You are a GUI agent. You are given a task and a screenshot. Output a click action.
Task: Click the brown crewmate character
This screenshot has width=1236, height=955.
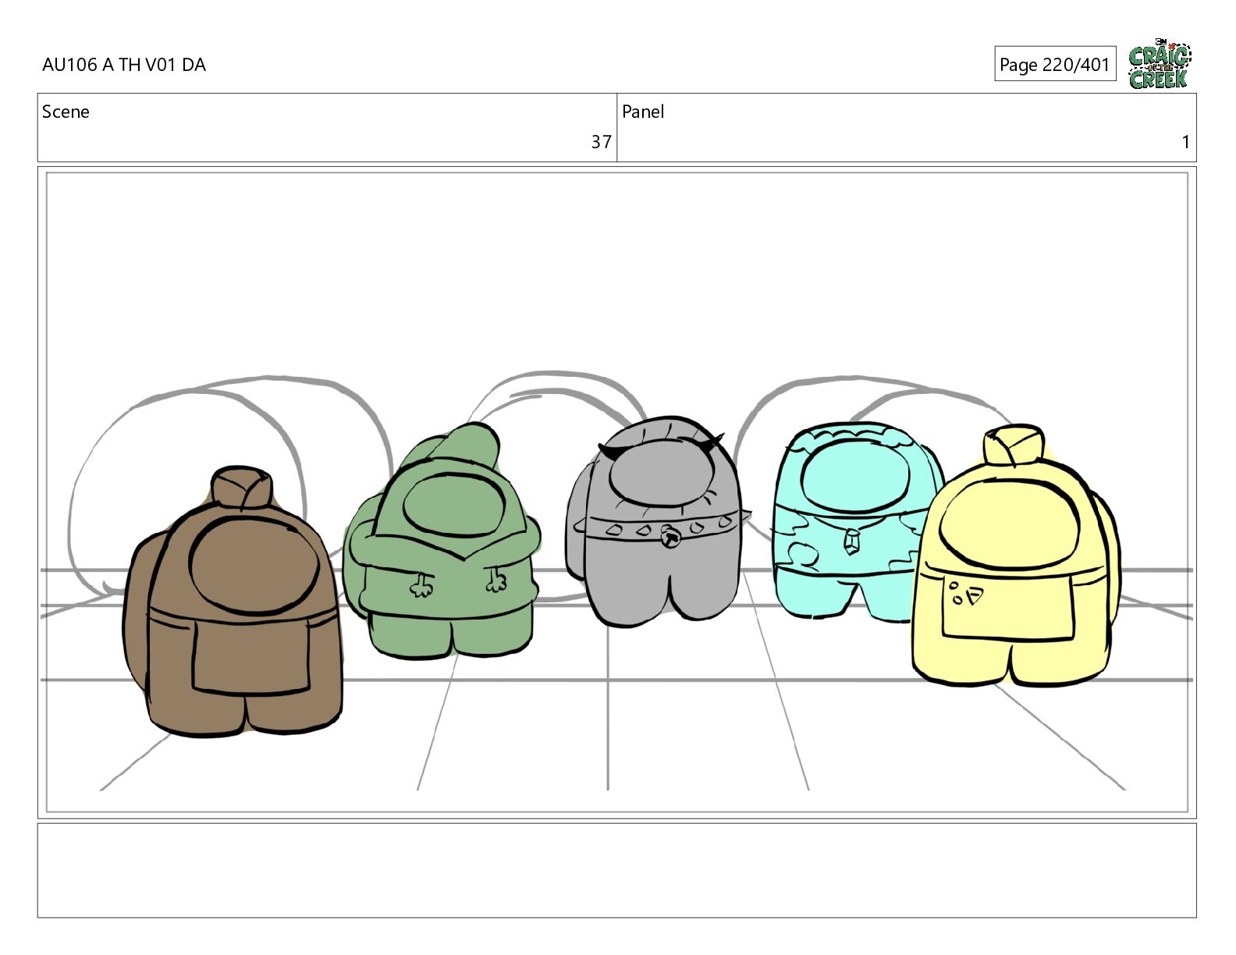(234, 602)
